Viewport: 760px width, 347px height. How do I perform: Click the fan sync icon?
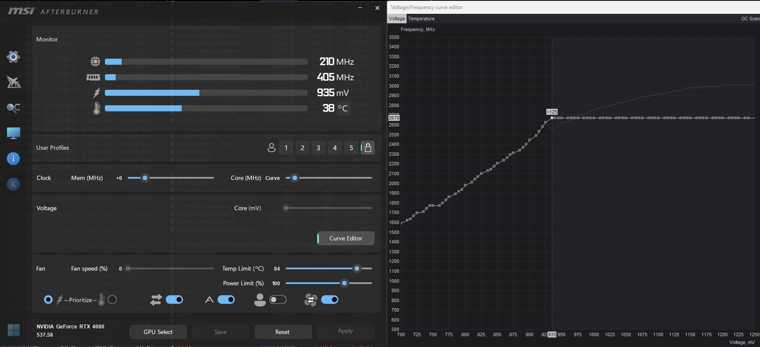click(311, 300)
